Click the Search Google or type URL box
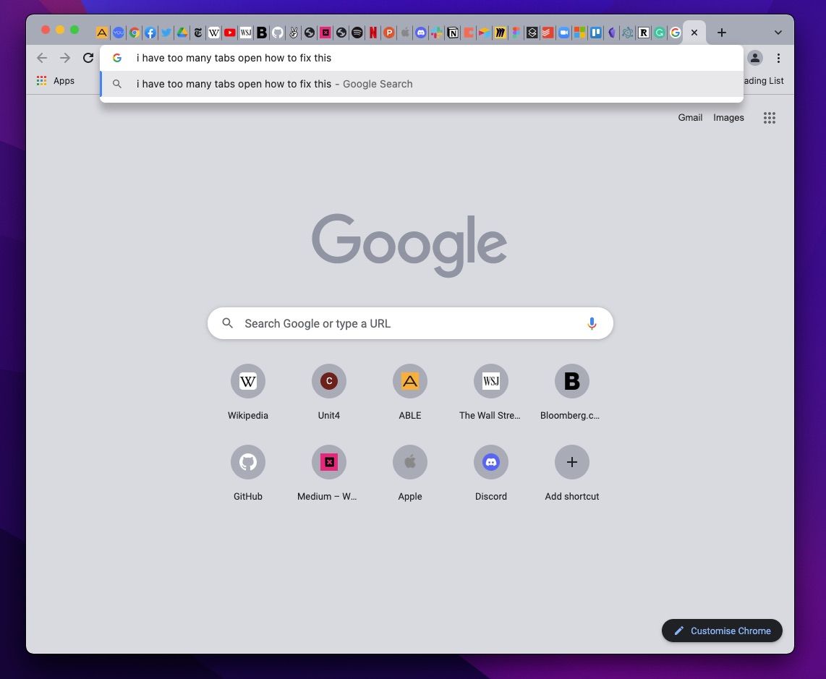 [410, 323]
